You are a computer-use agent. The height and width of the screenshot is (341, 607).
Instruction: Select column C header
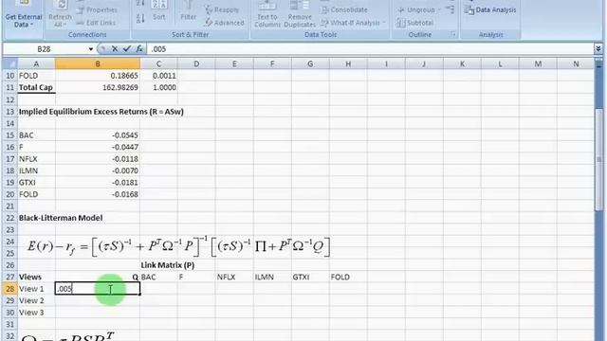pos(158,63)
